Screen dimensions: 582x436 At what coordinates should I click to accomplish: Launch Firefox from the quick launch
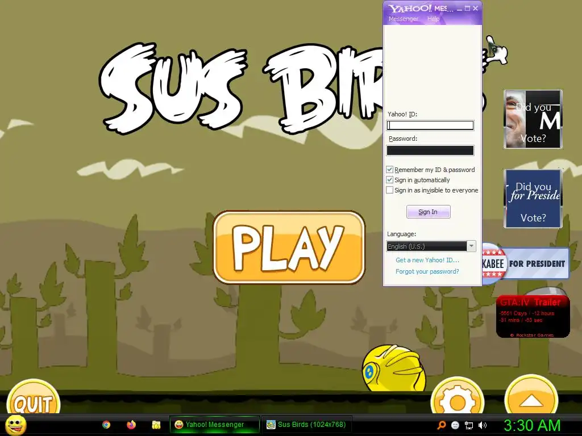click(131, 425)
